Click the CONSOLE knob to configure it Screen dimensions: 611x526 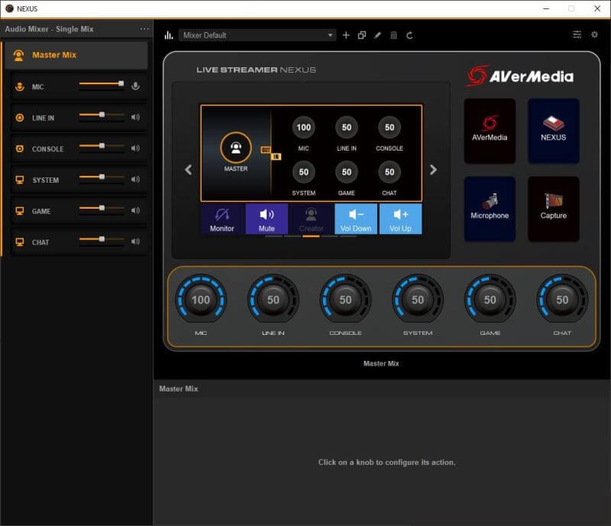(x=346, y=300)
